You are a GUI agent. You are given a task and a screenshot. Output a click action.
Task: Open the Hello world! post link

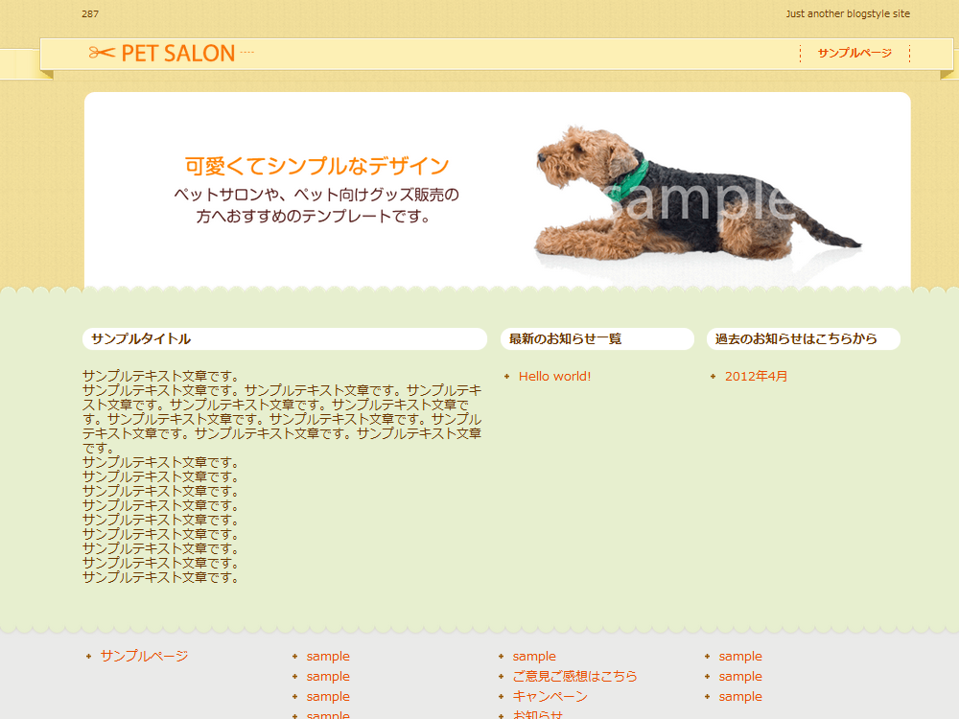tap(554, 377)
